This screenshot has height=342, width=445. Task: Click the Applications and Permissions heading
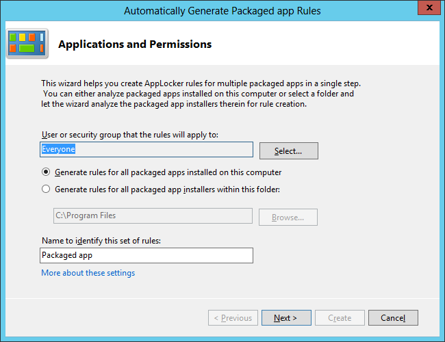coord(135,44)
